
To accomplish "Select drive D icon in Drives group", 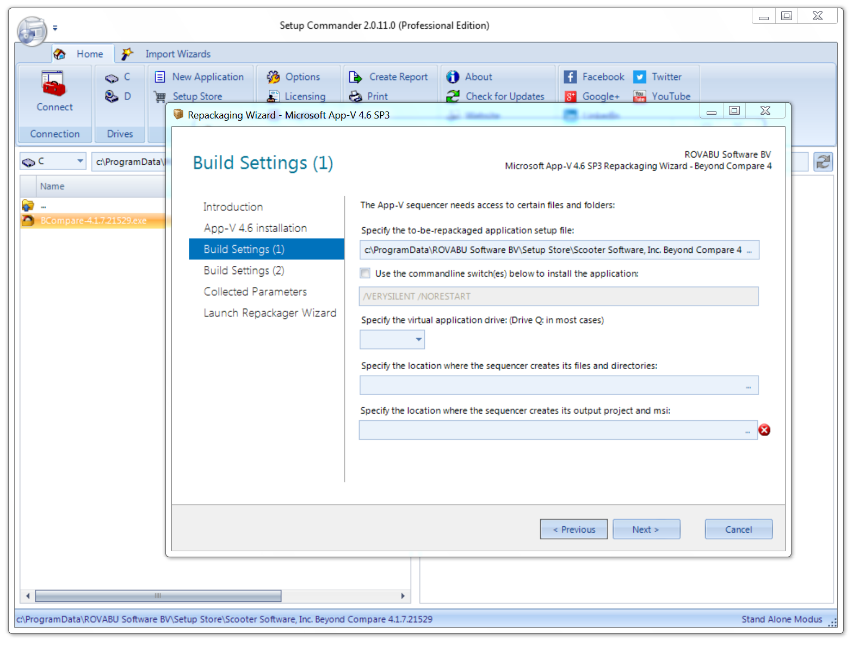I will [x=112, y=96].
